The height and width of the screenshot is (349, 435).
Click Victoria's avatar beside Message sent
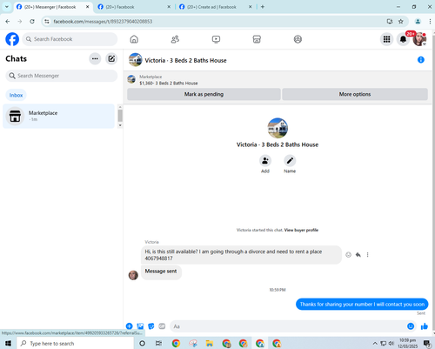click(x=133, y=275)
